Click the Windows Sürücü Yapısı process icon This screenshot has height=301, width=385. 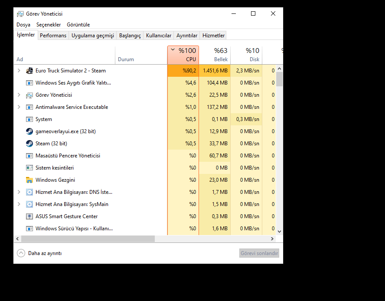click(x=29, y=229)
